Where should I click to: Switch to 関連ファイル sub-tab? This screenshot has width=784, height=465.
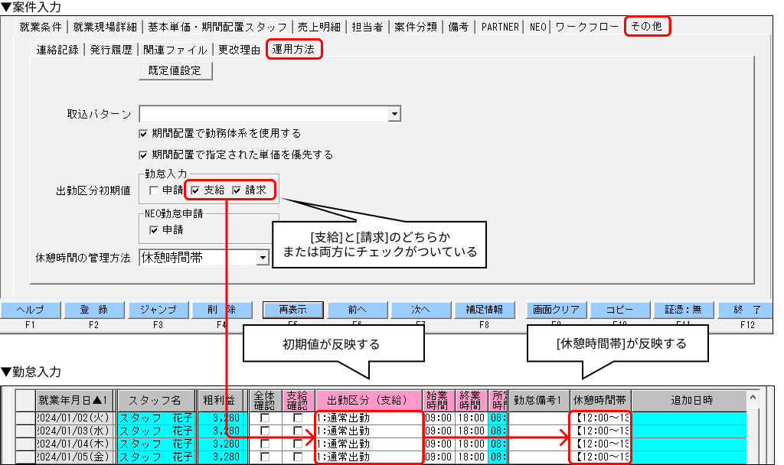pos(175,50)
